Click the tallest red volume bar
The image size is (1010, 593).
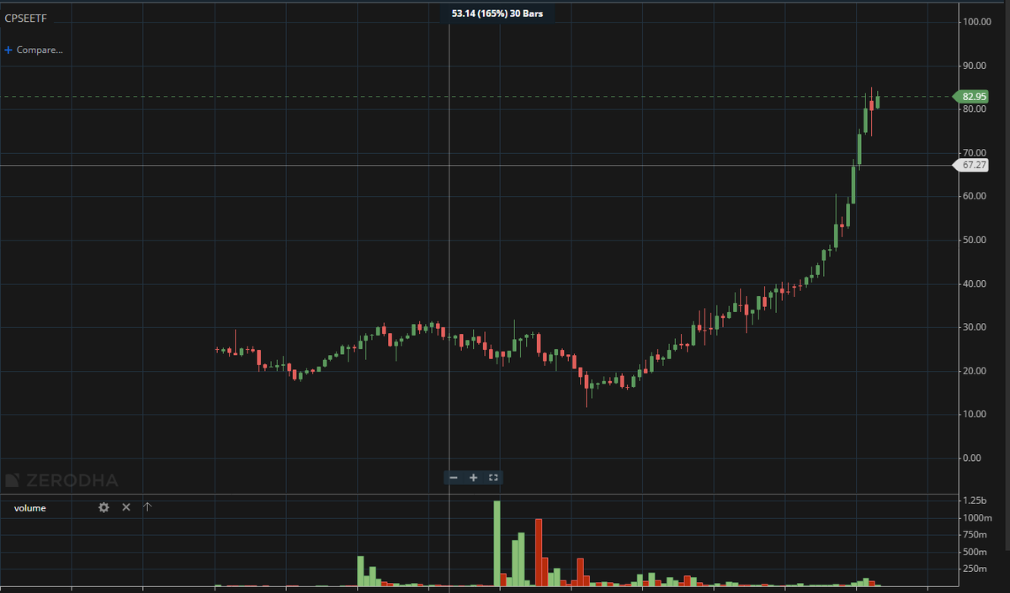(538, 553)
